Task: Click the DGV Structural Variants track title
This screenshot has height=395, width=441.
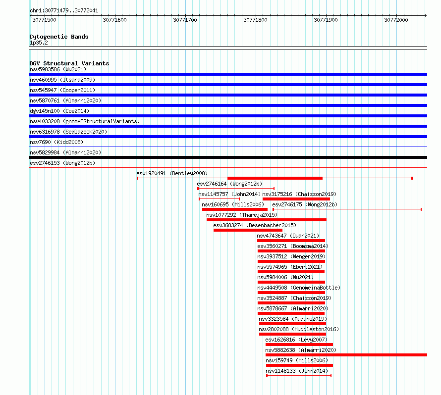Action: 69,63
